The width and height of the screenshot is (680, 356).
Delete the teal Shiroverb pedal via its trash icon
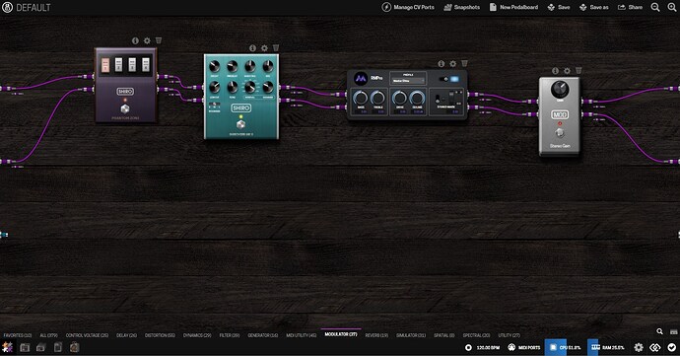point(276,47)
